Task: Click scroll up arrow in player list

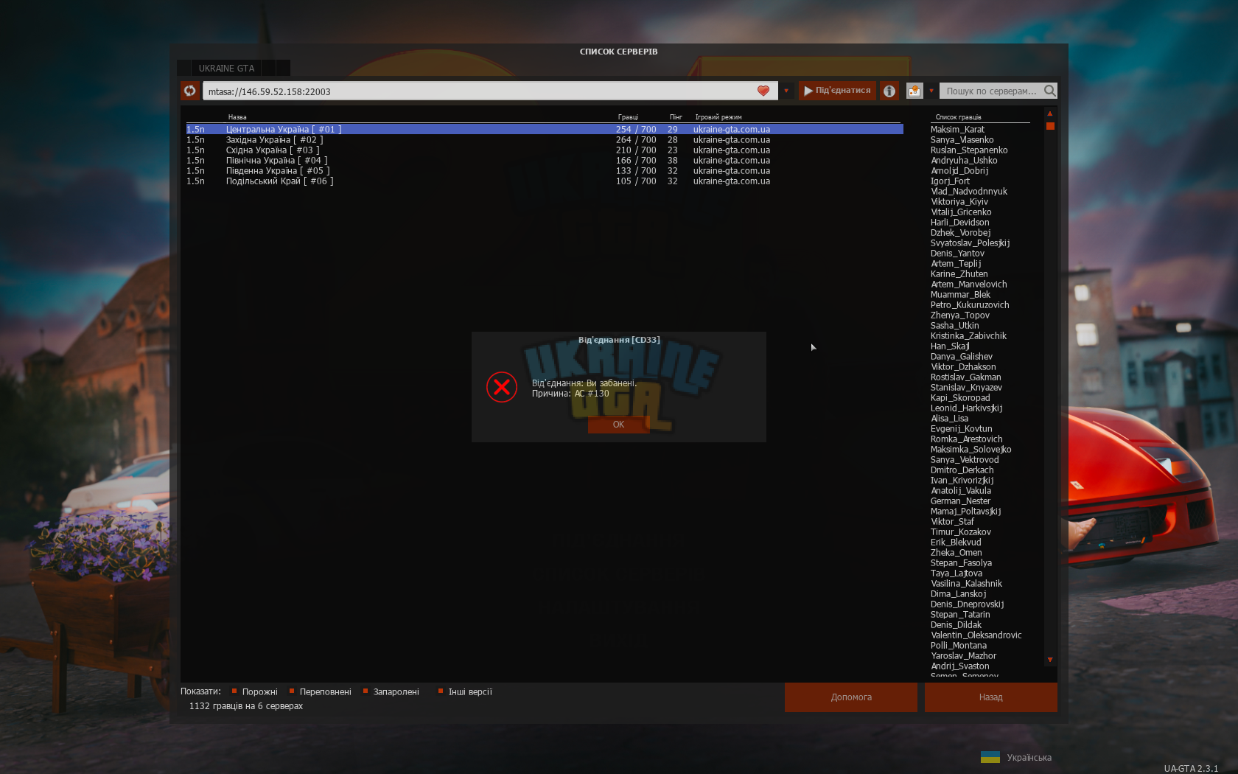Action: [x=1050, y=114]
